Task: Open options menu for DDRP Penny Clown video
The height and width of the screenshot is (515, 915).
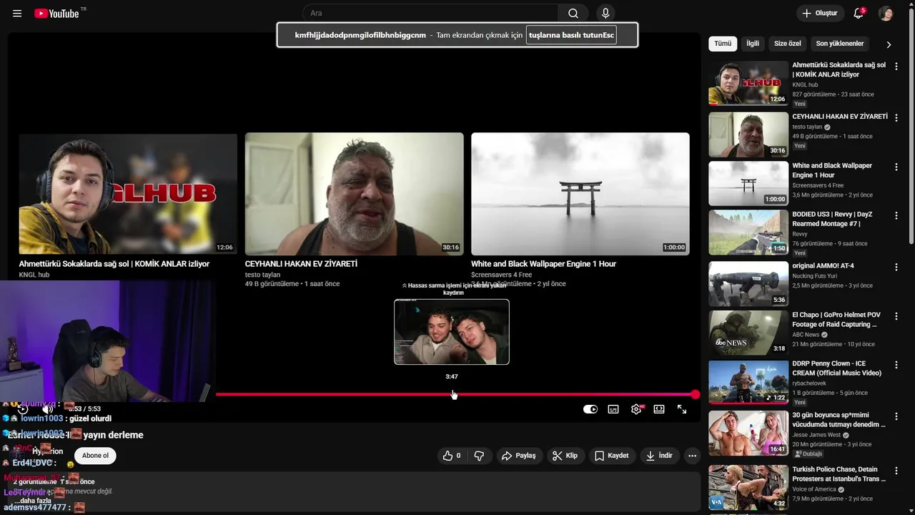Action: point(896,364)
